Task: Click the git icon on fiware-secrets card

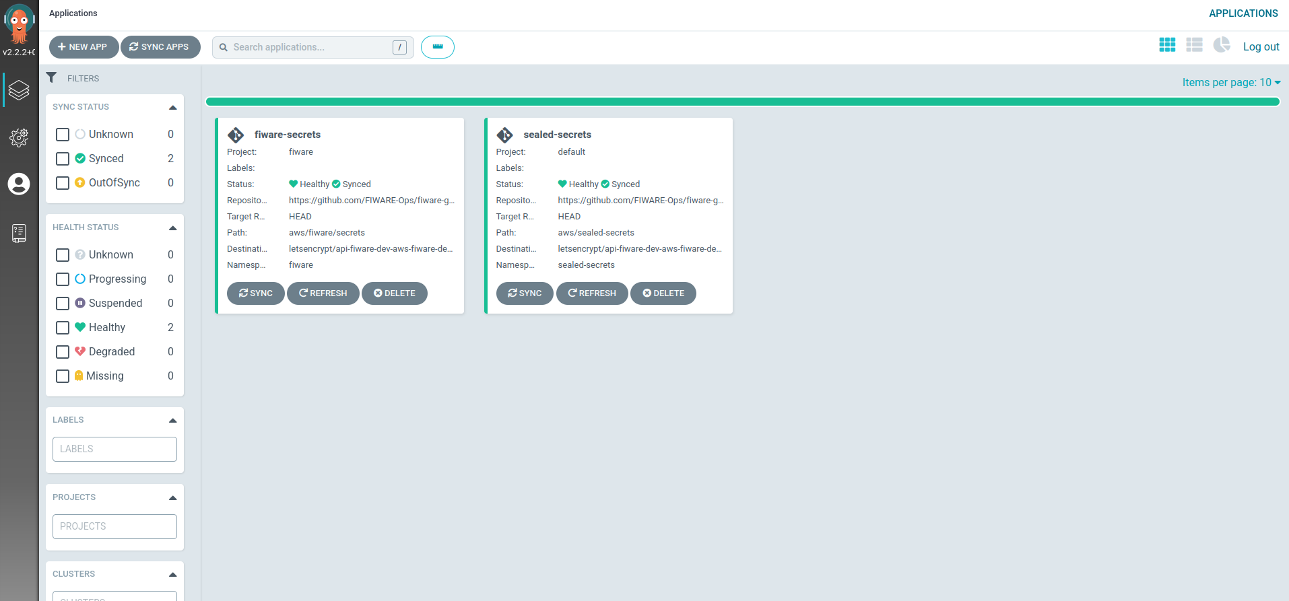Action: coord(236,135)
